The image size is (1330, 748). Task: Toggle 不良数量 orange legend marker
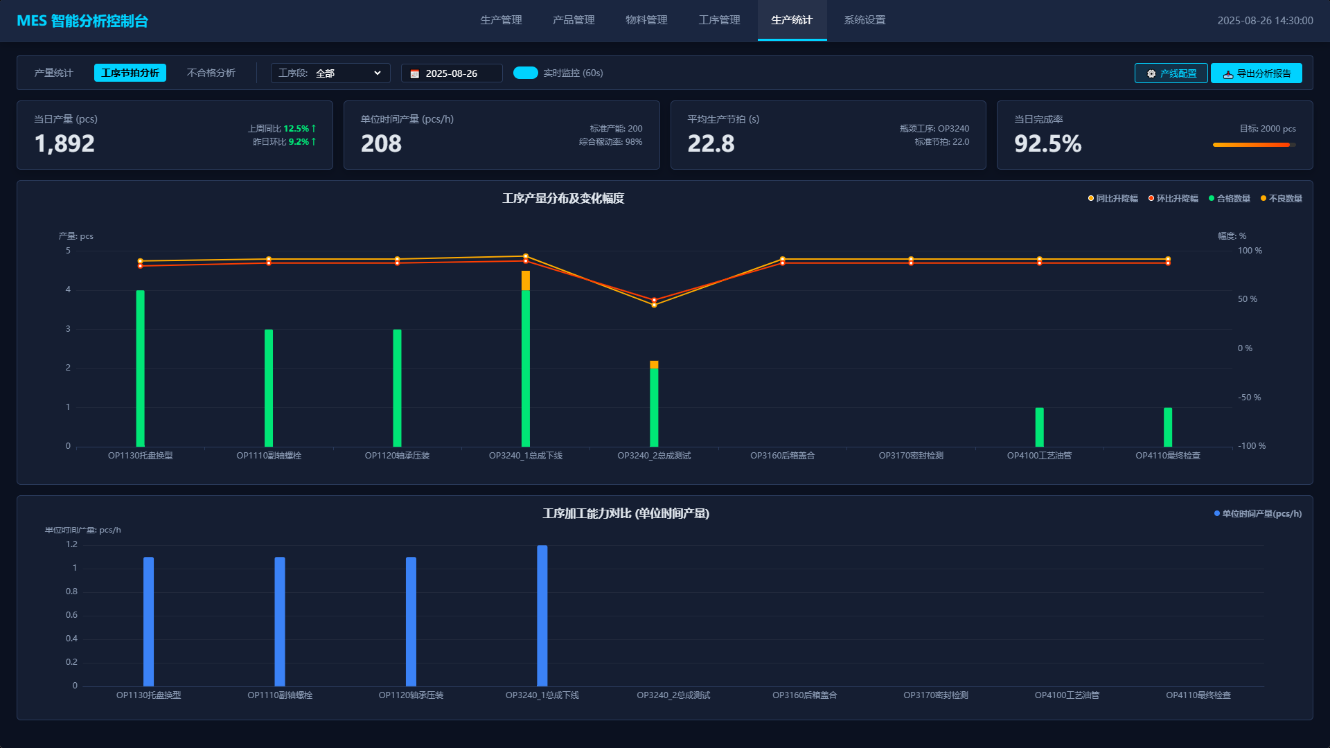[x=1263, y=199]
